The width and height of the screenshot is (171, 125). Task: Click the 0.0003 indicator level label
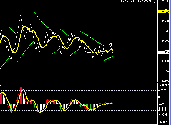pyautogui.click(x=162, y=97)
